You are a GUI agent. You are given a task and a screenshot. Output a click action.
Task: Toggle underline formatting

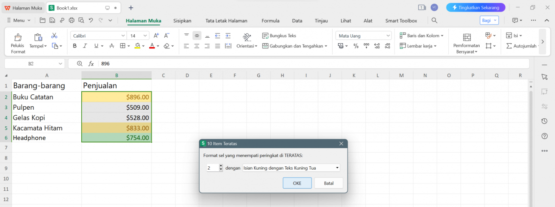click(96, 46)
